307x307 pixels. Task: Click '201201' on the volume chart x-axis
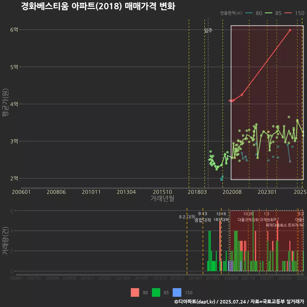(x=105, y=278)
